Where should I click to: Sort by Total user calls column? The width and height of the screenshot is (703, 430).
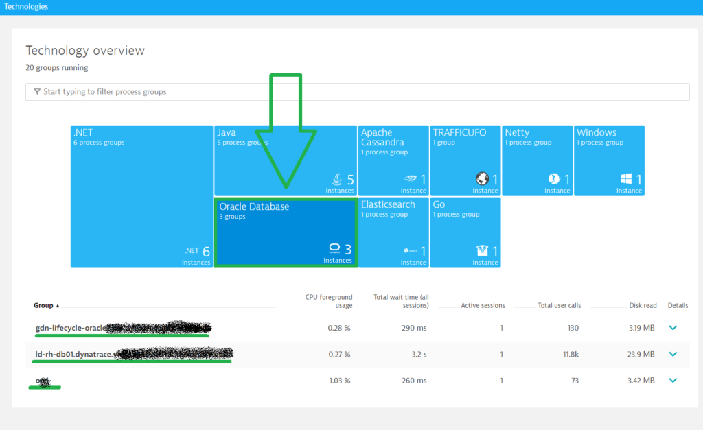[x=559, y=305]
